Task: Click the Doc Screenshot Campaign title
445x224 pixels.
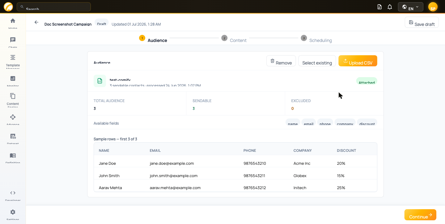Action: [68, 24]
